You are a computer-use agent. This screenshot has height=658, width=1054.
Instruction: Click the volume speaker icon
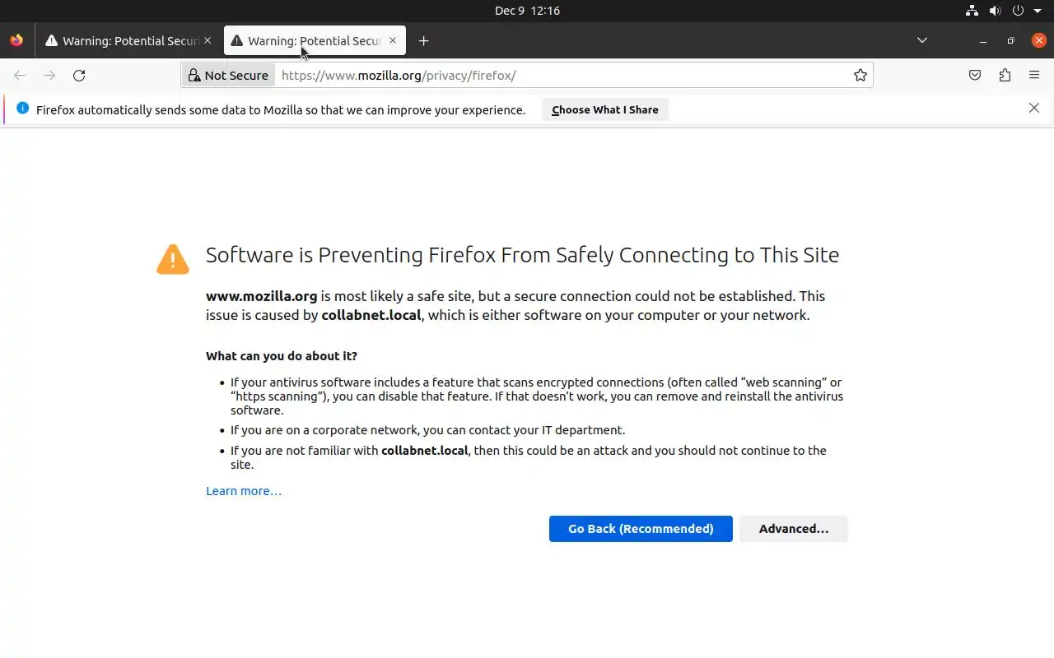(x=995, y=11)
